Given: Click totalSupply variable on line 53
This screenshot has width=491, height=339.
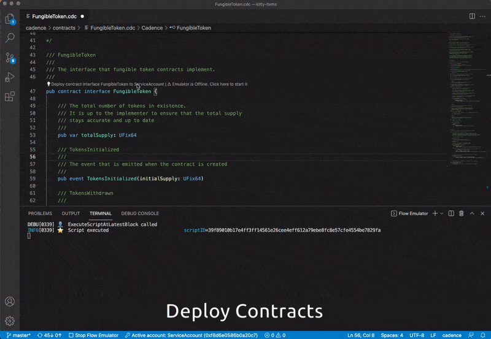Looking at the screenshot, I should point(97,135).
